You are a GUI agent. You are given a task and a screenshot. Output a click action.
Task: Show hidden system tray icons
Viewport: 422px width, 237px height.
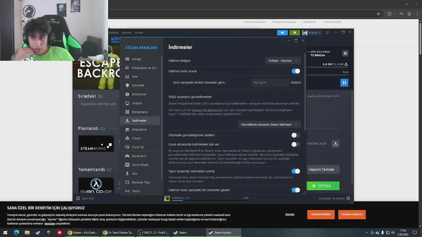coord(367,233)
